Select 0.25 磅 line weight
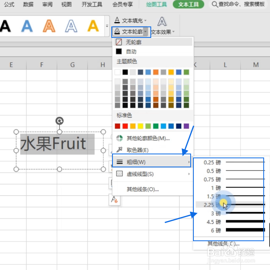270x270 pixels. point(230,162)
